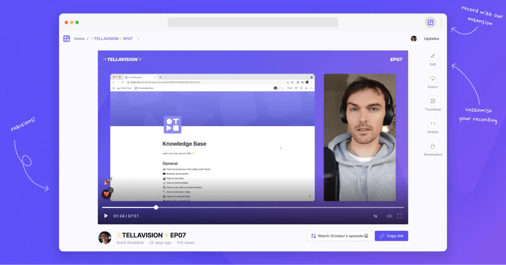Click the video progress bar handle
This screenshot has width=506, height=265.
click(156, 207)
